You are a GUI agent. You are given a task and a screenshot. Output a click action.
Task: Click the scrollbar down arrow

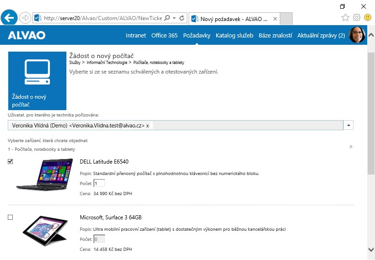(371, 250)
